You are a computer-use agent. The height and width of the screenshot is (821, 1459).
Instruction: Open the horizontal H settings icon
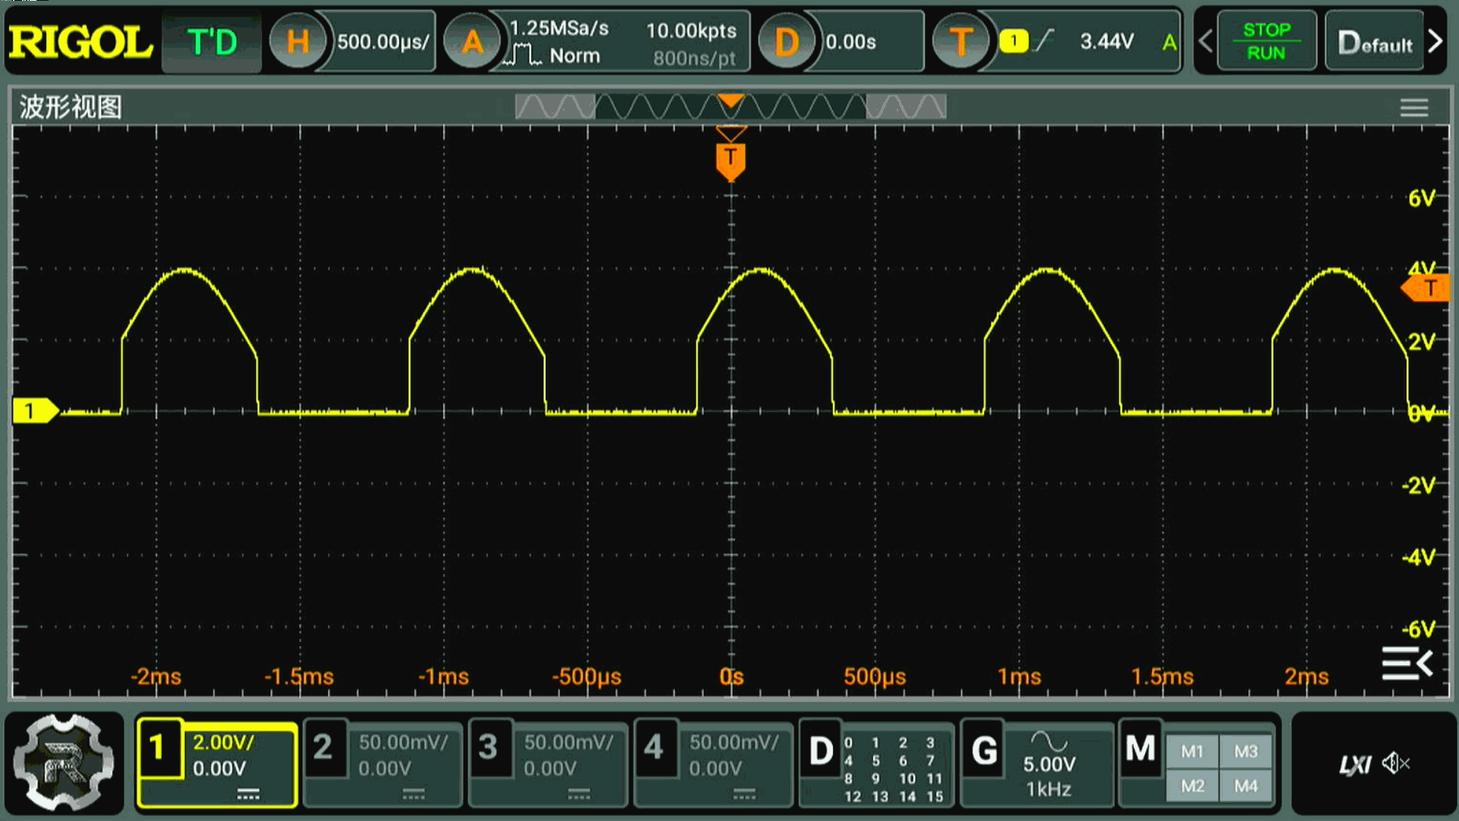click(298, 42)
